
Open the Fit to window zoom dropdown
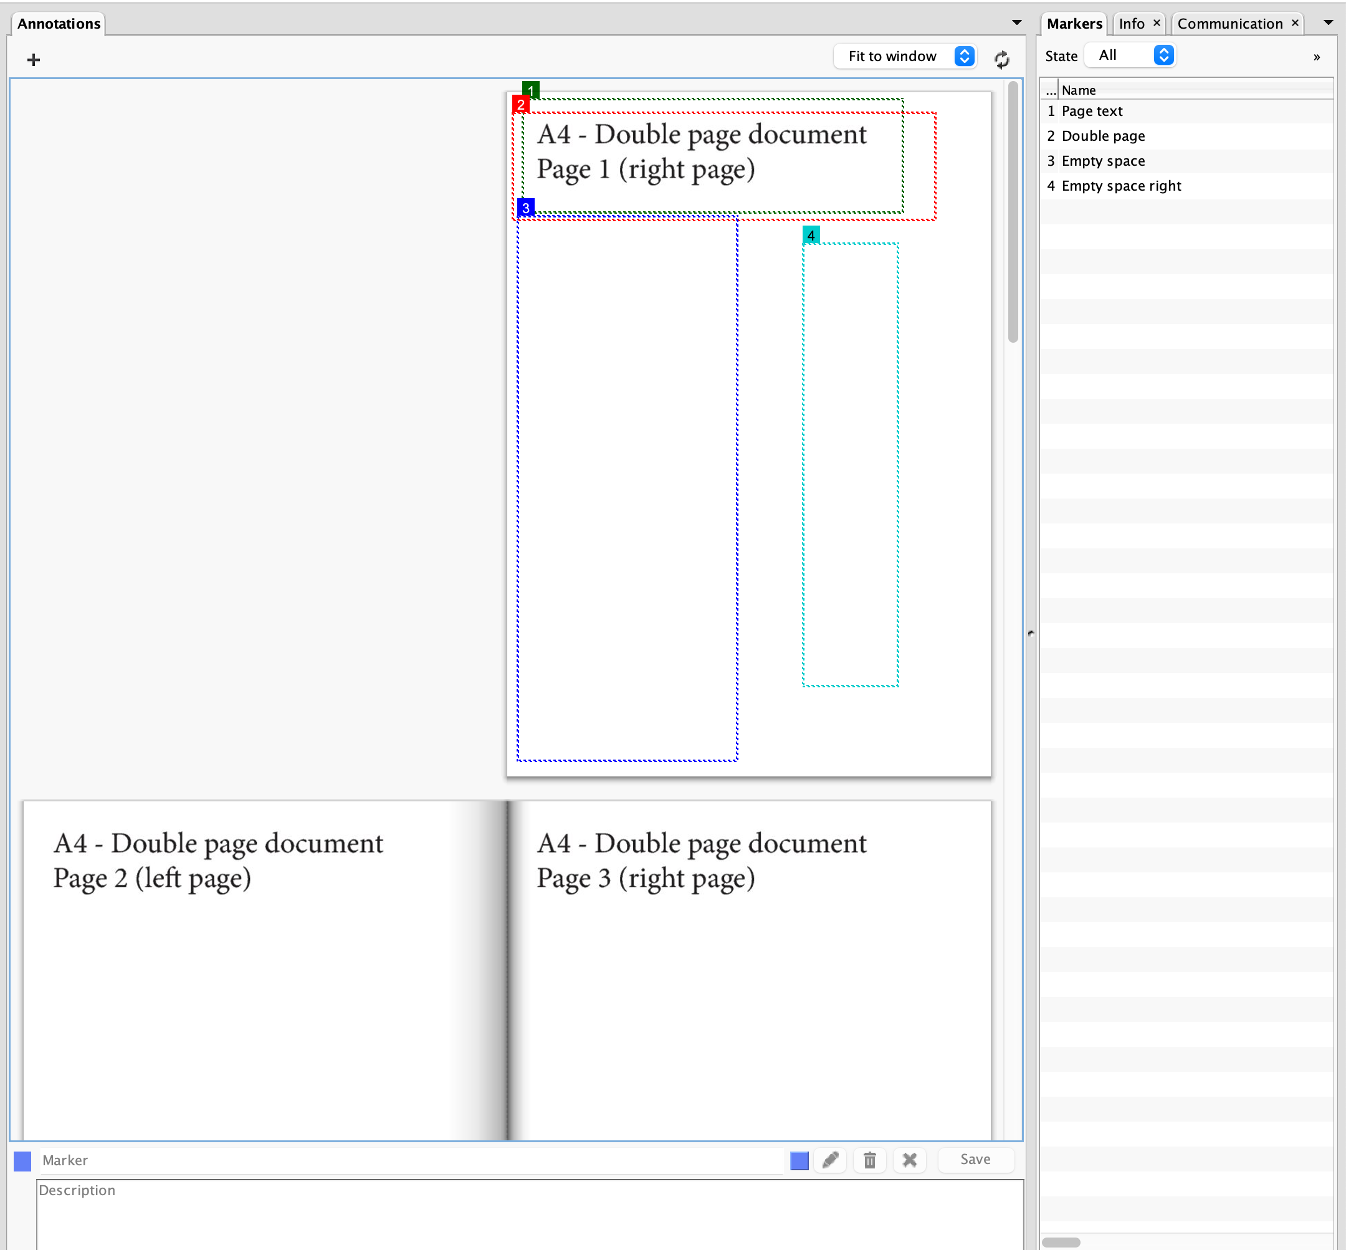(904, 56)
